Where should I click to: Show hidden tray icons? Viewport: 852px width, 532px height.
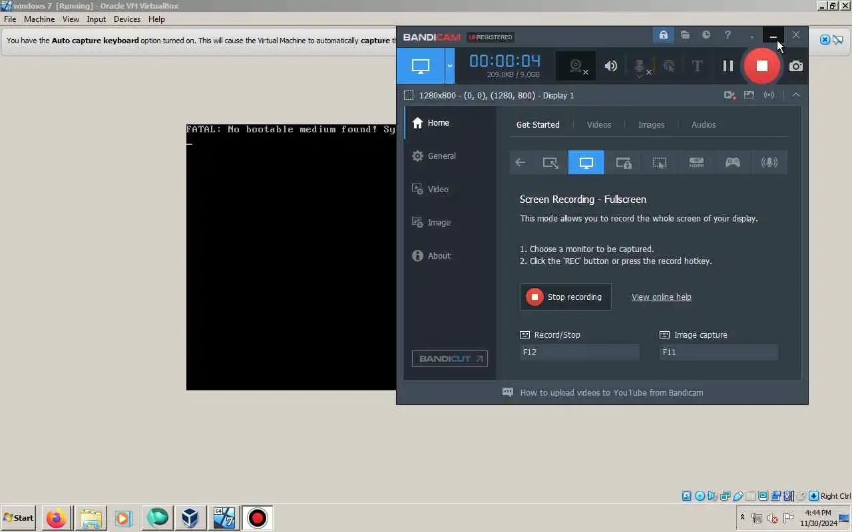point(742,517)
